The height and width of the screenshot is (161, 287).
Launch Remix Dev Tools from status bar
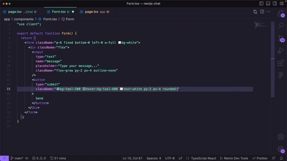pyautogui.click(x=234, y=158)
